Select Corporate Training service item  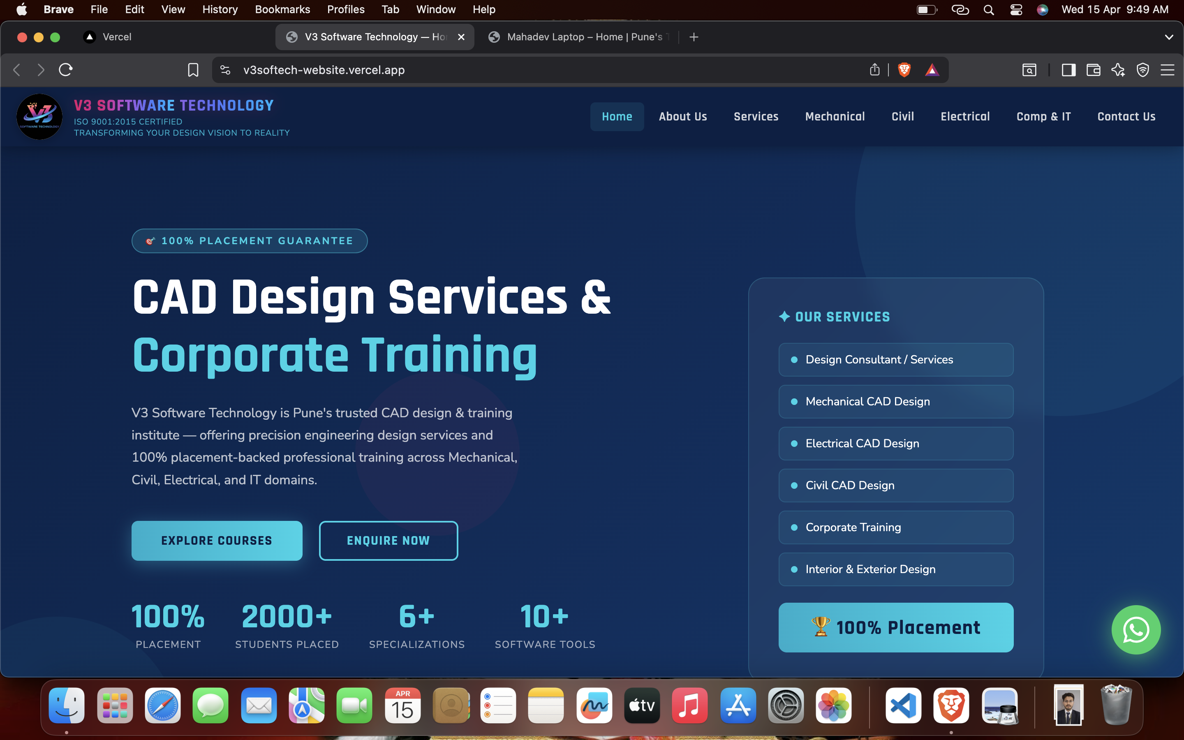coord(896,527)
